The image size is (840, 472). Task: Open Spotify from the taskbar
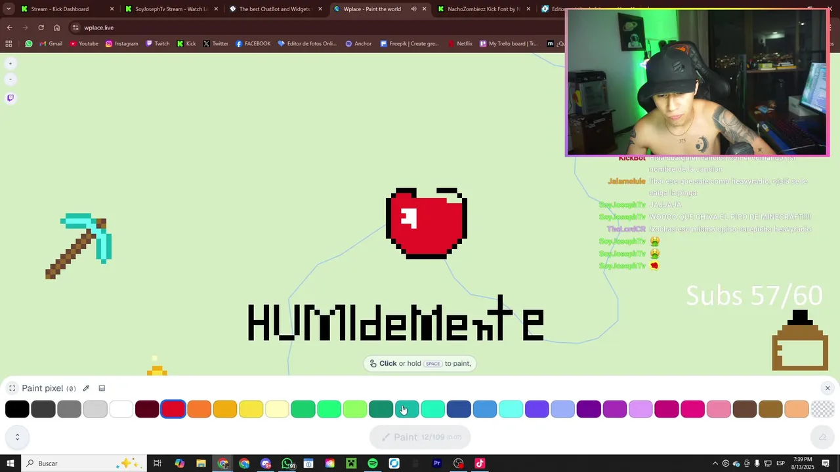[x=373, y=463]
